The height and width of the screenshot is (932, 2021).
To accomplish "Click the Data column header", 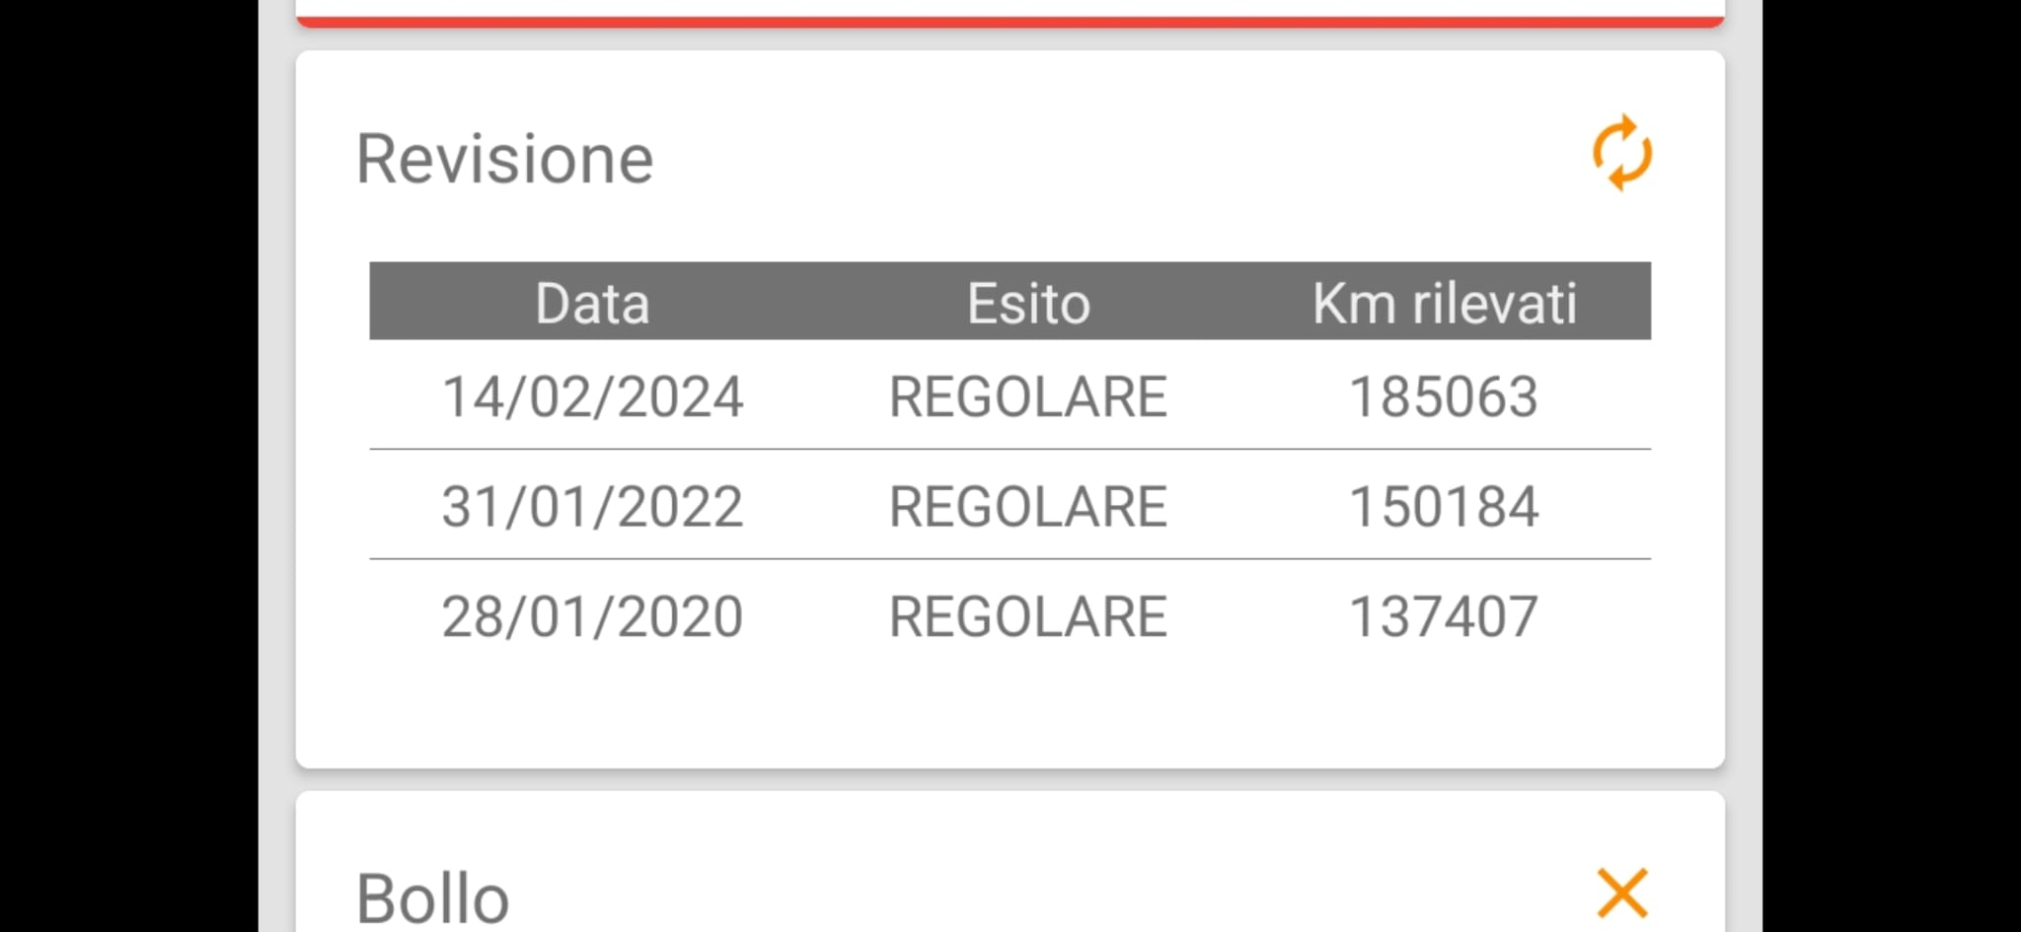I will (x=592, y=303).
